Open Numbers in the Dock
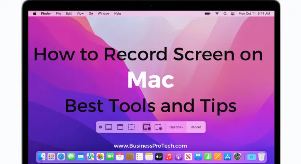Screen dimensions: 301x164 208,157
